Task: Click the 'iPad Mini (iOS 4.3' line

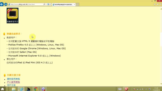Action: click(30, 62)
